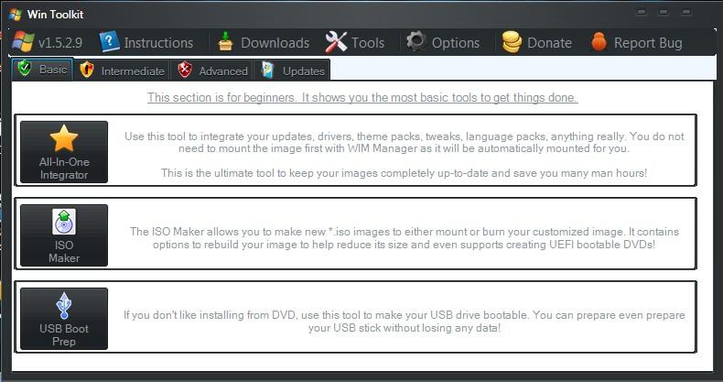Screen dimensions: 723x382
Task: Open the Options menu
Action: pyautogui.click(x=443, y=42)
